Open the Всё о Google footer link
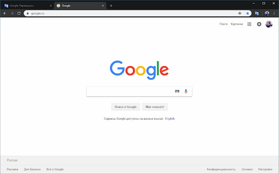The width and height of the screenshot is (279, 174). point(55,169)
